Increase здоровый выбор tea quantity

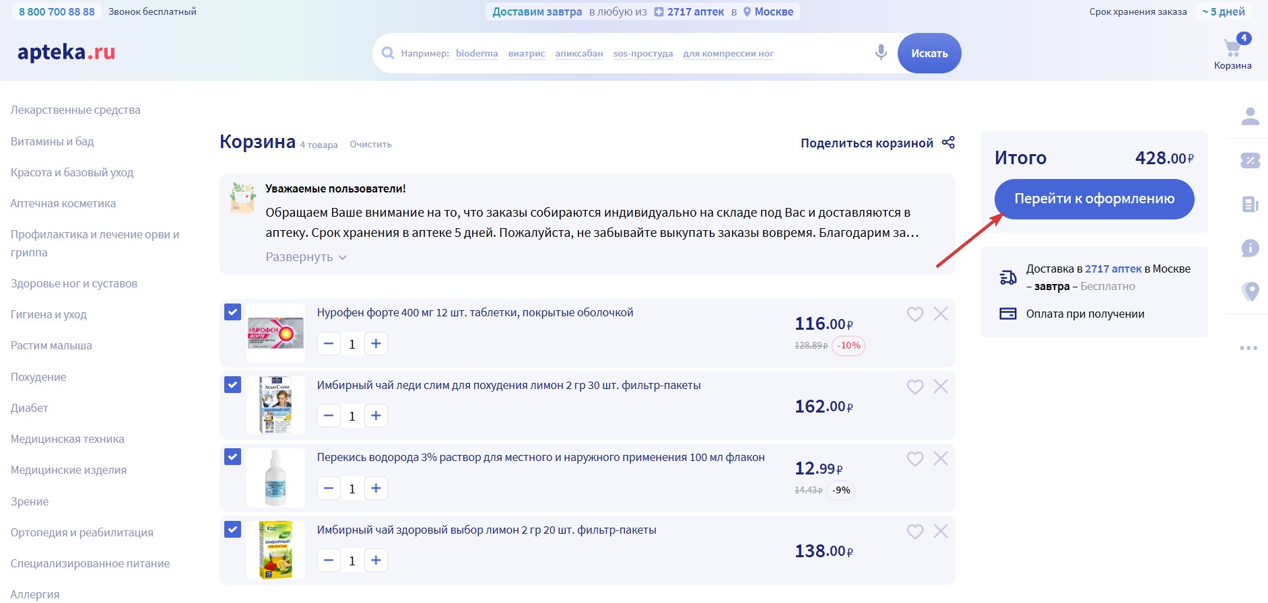tap(376, 560)
